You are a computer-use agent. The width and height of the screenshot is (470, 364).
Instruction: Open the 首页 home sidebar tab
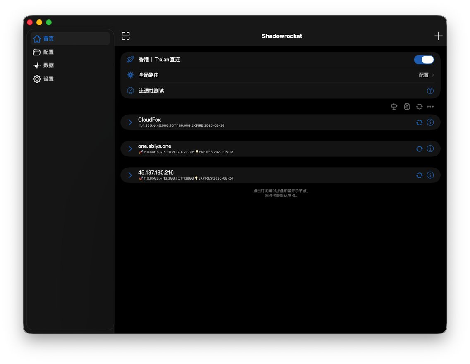tap(70, 38)
